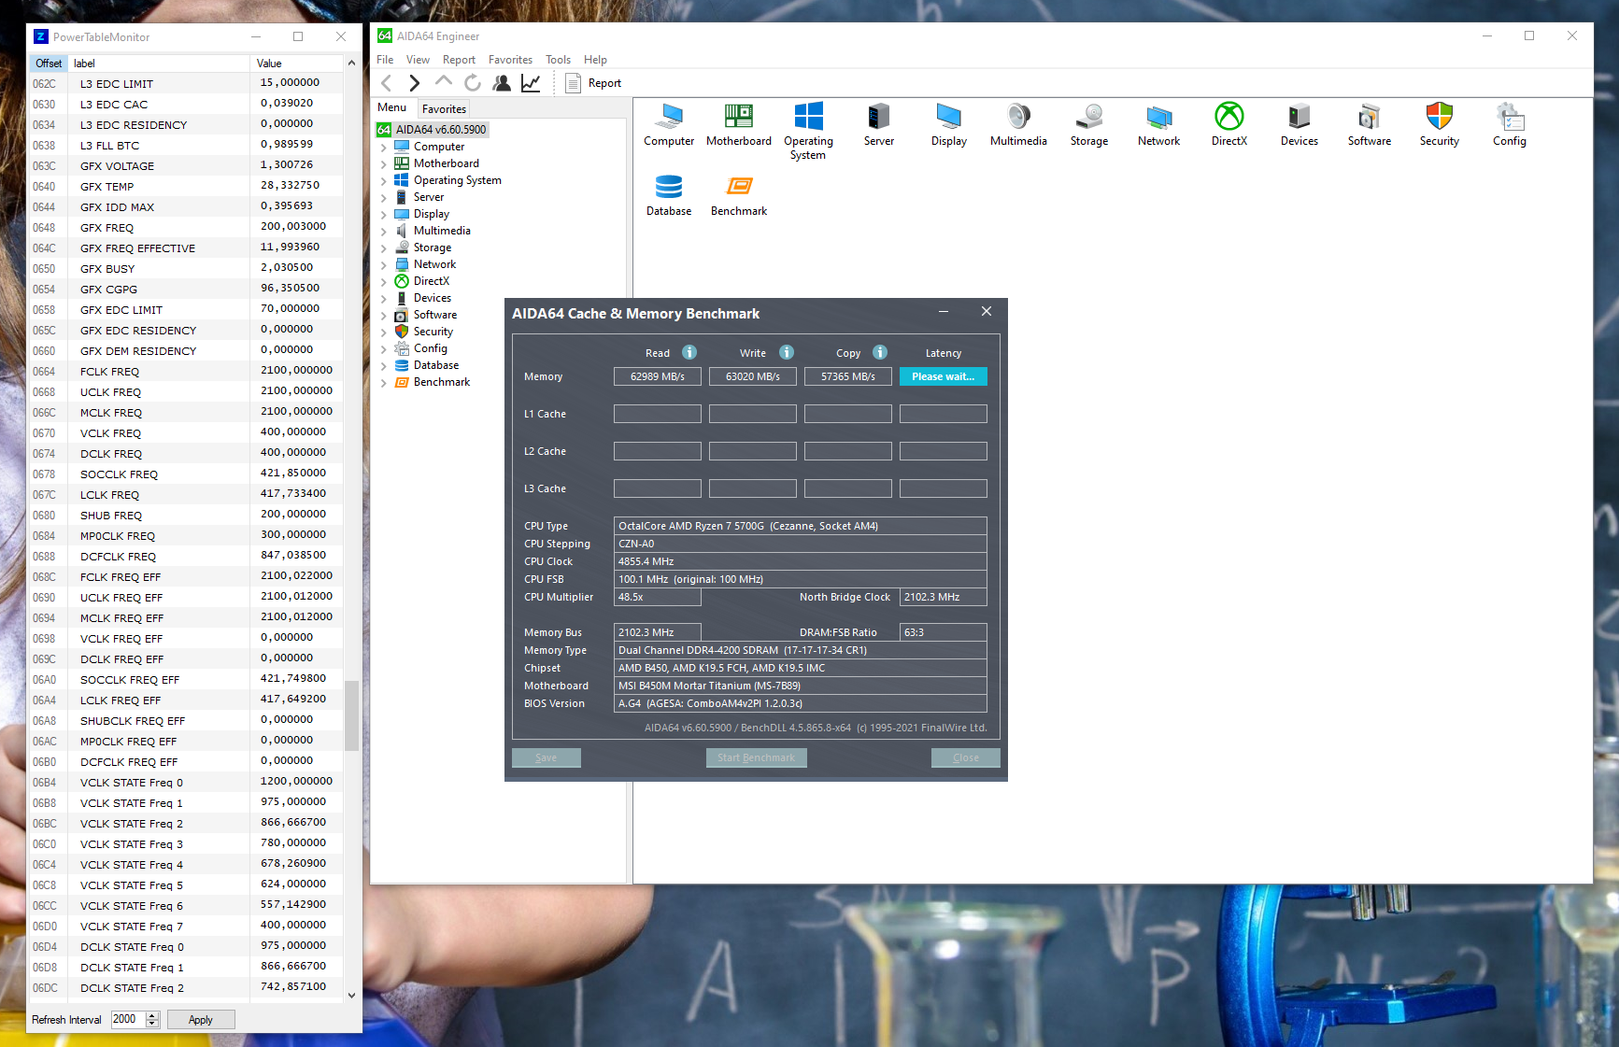Click the Close button in benchmark dialog
The image size is (1619, 1047).
(966, 757)
